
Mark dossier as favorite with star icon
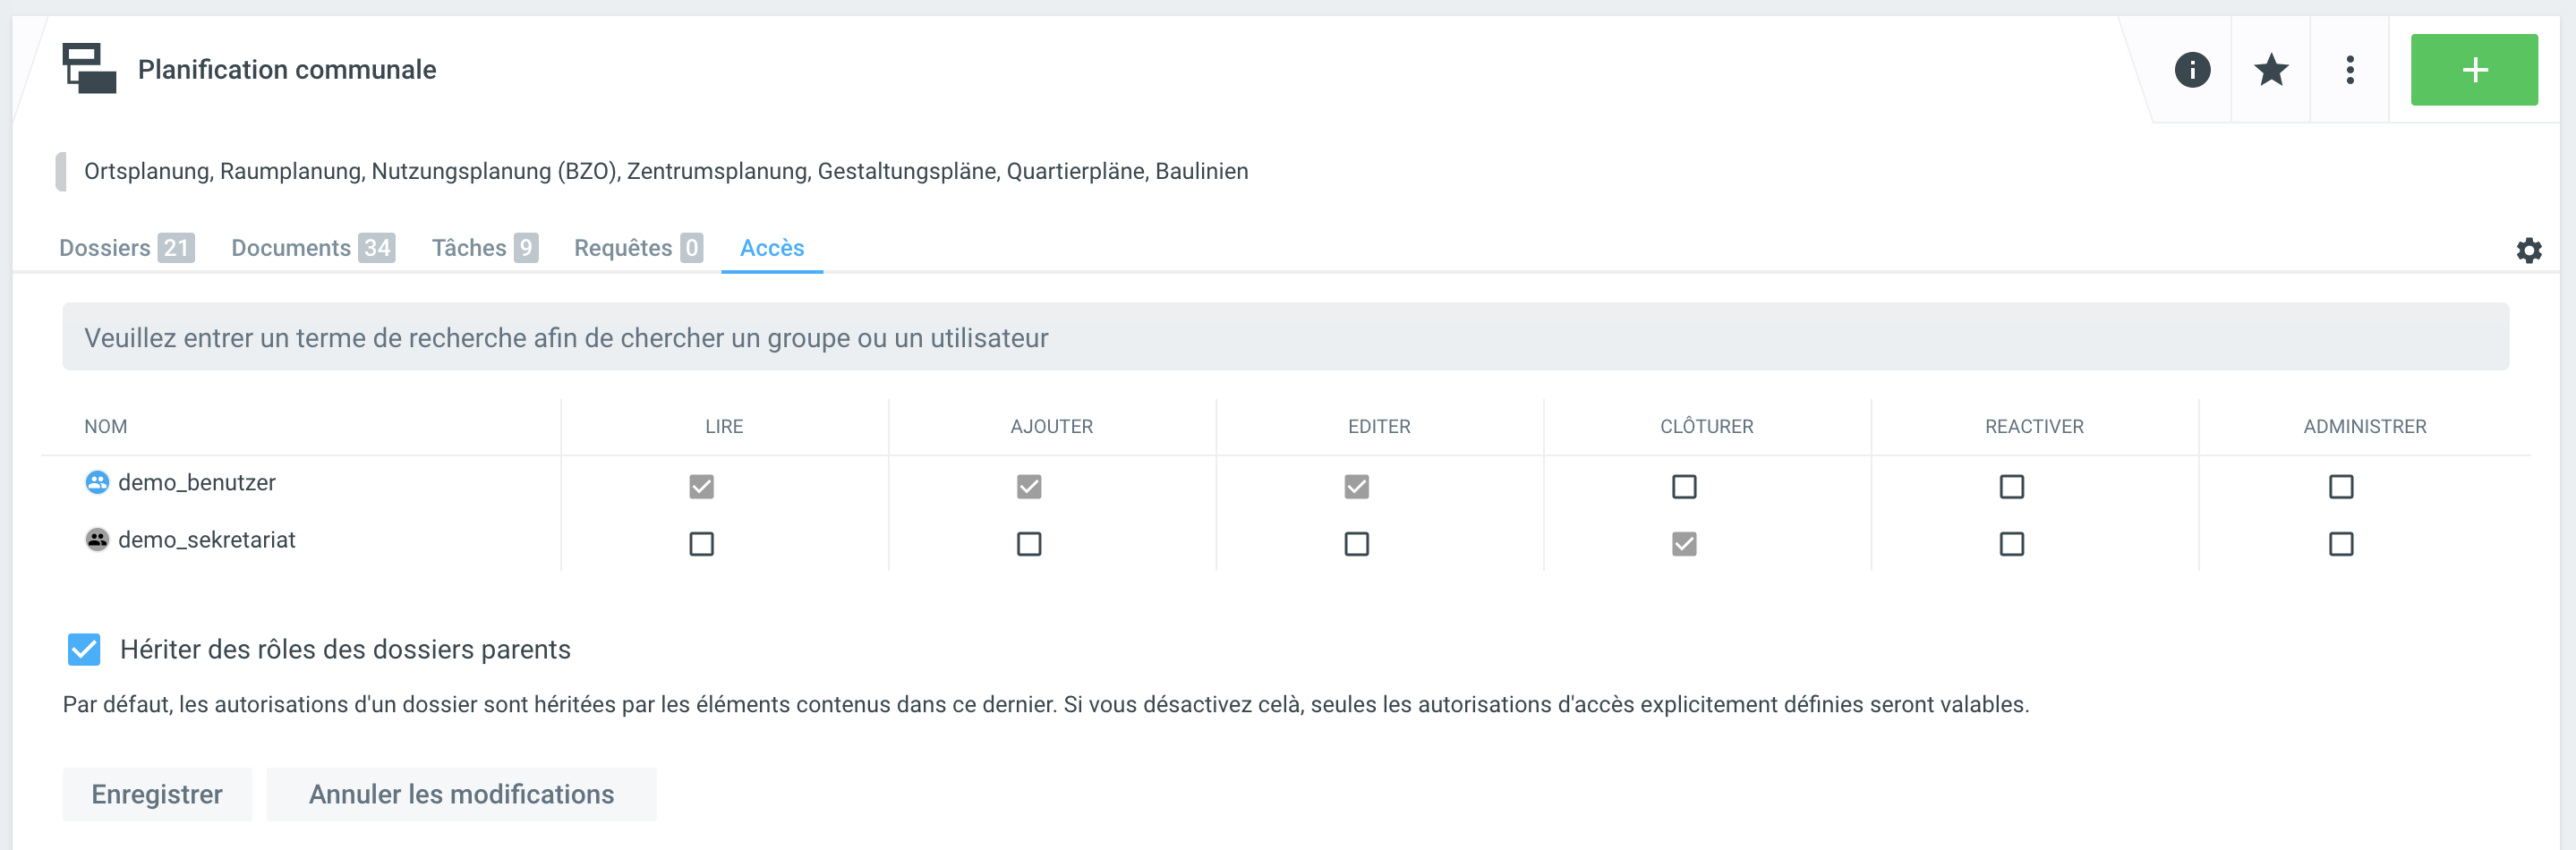(2270, 70)
